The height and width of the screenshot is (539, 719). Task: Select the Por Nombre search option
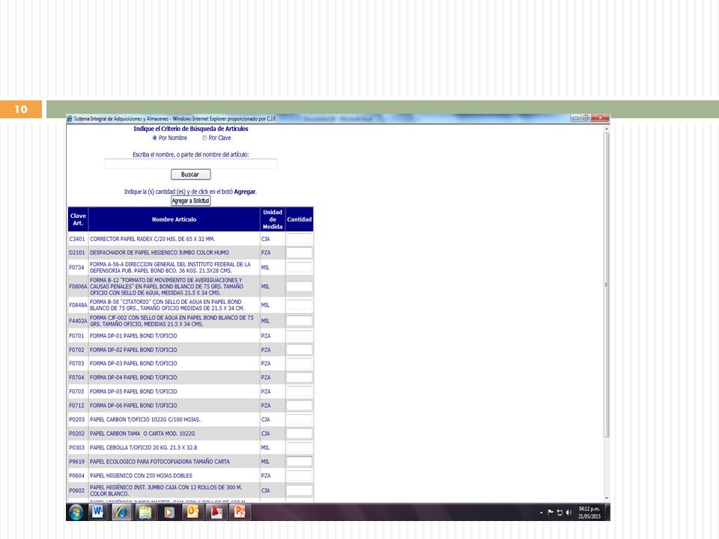point(155,138)
